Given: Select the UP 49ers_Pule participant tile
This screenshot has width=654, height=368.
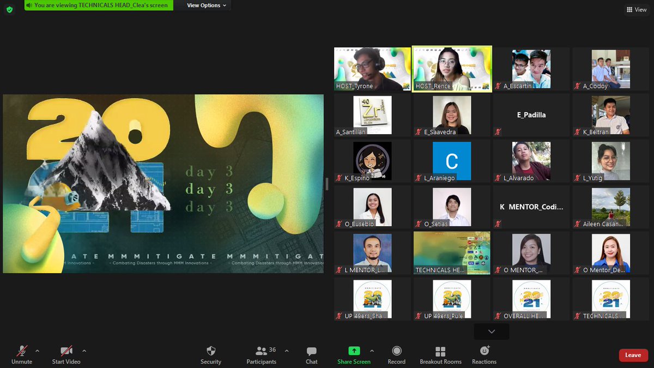Looking at the screenshot, I should pyautogui.click(x=452, y=299).
